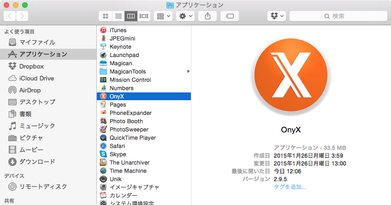The height and width of the screenshot is (205, 391).
Task: Click the OnyX name under preview
Action: (x=291, y=130)
